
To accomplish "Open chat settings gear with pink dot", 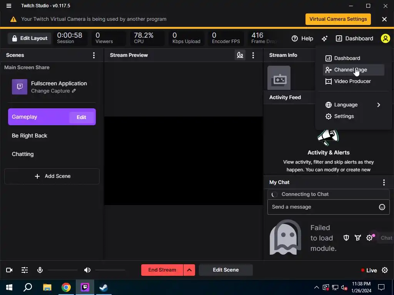I will click(x=370, y=238).
